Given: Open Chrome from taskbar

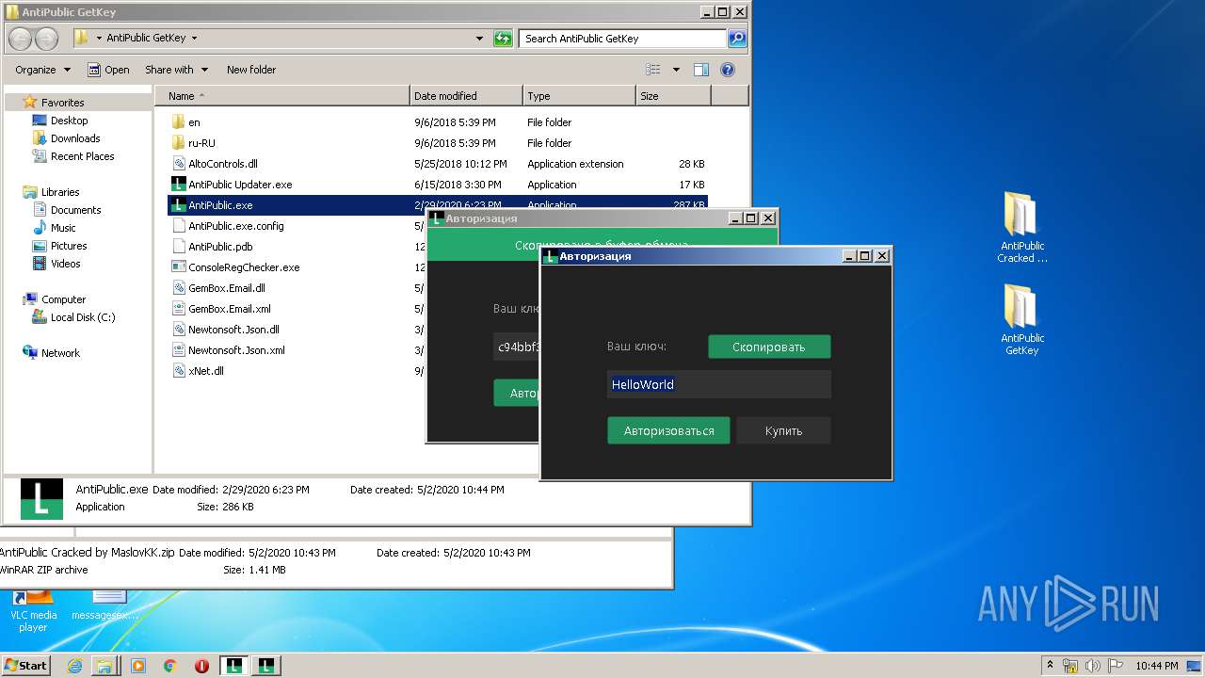Looking at the screenshot, I should coord(169,666).
